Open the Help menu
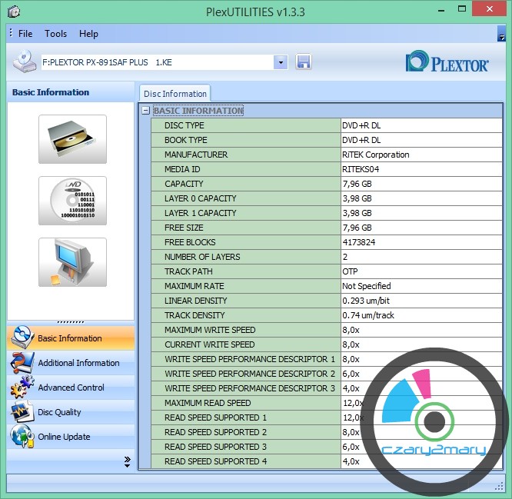The image size is (512, 499). [88, 34]
